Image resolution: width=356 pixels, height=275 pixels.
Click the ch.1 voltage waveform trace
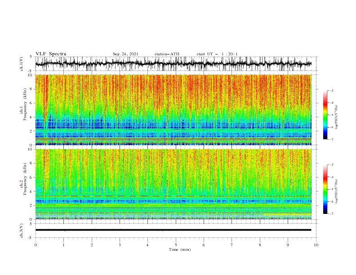click(174, 64)
